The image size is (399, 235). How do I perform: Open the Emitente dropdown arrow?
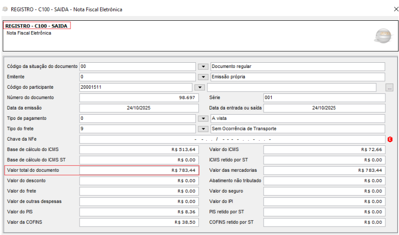(x=203, y=77)
